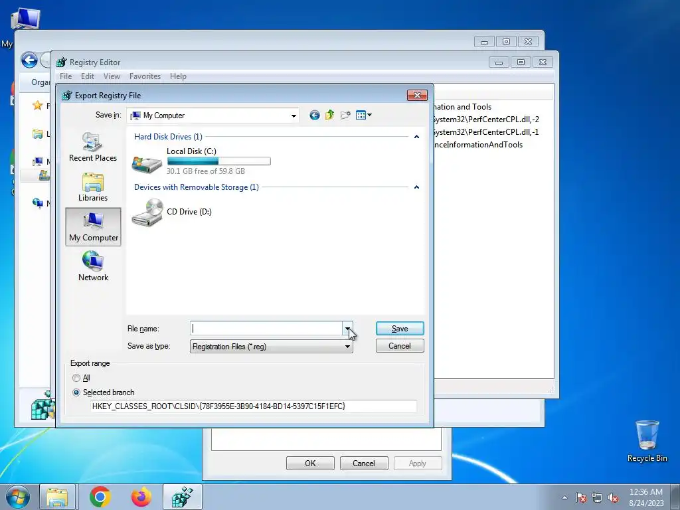680x510 pixels.
Task: Expand the Save in location dropdown
Action: coord(294,116)
